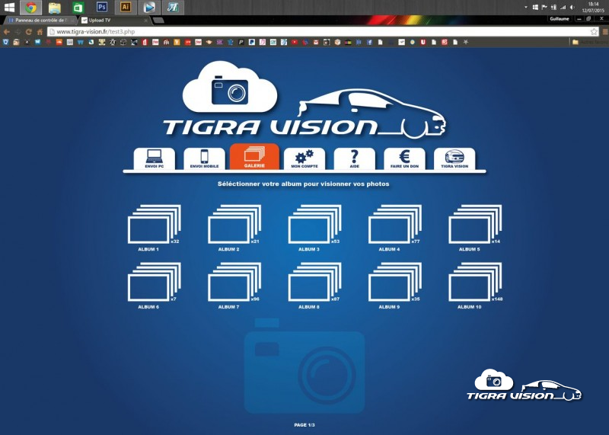Image resolution: width=609 pixels, height=435 pixels.
Task: Click the Album 9 label
Action: pyautogui.click(x=388, y=307)
